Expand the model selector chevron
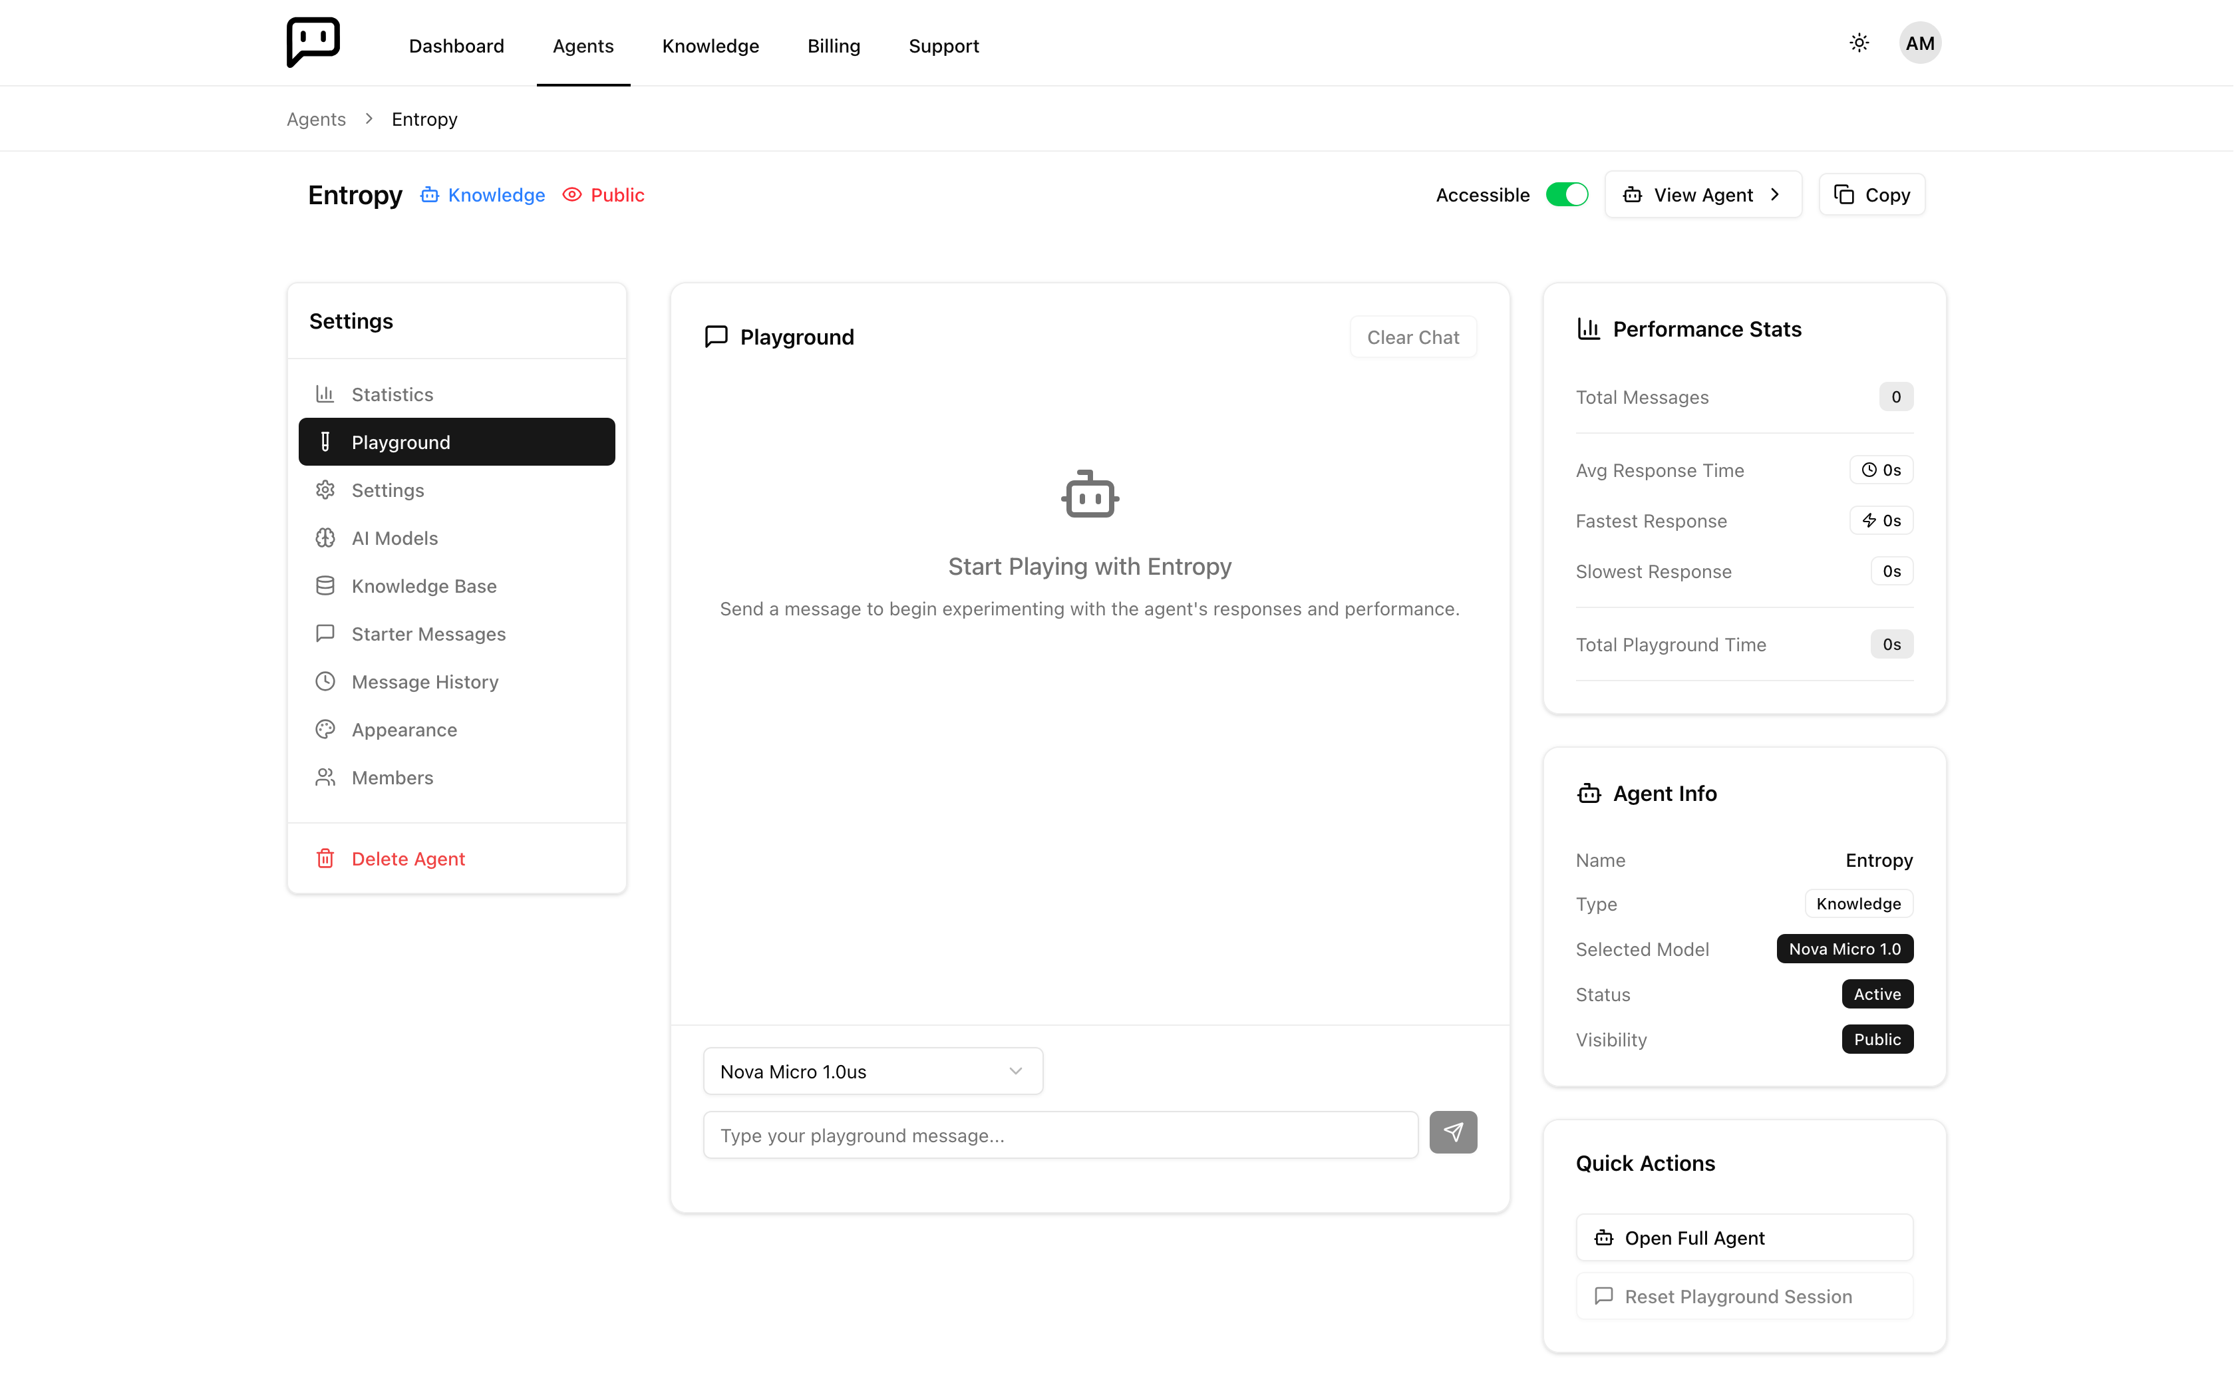Screen dimensions: 2234x1397 tap(1015, 1072)
